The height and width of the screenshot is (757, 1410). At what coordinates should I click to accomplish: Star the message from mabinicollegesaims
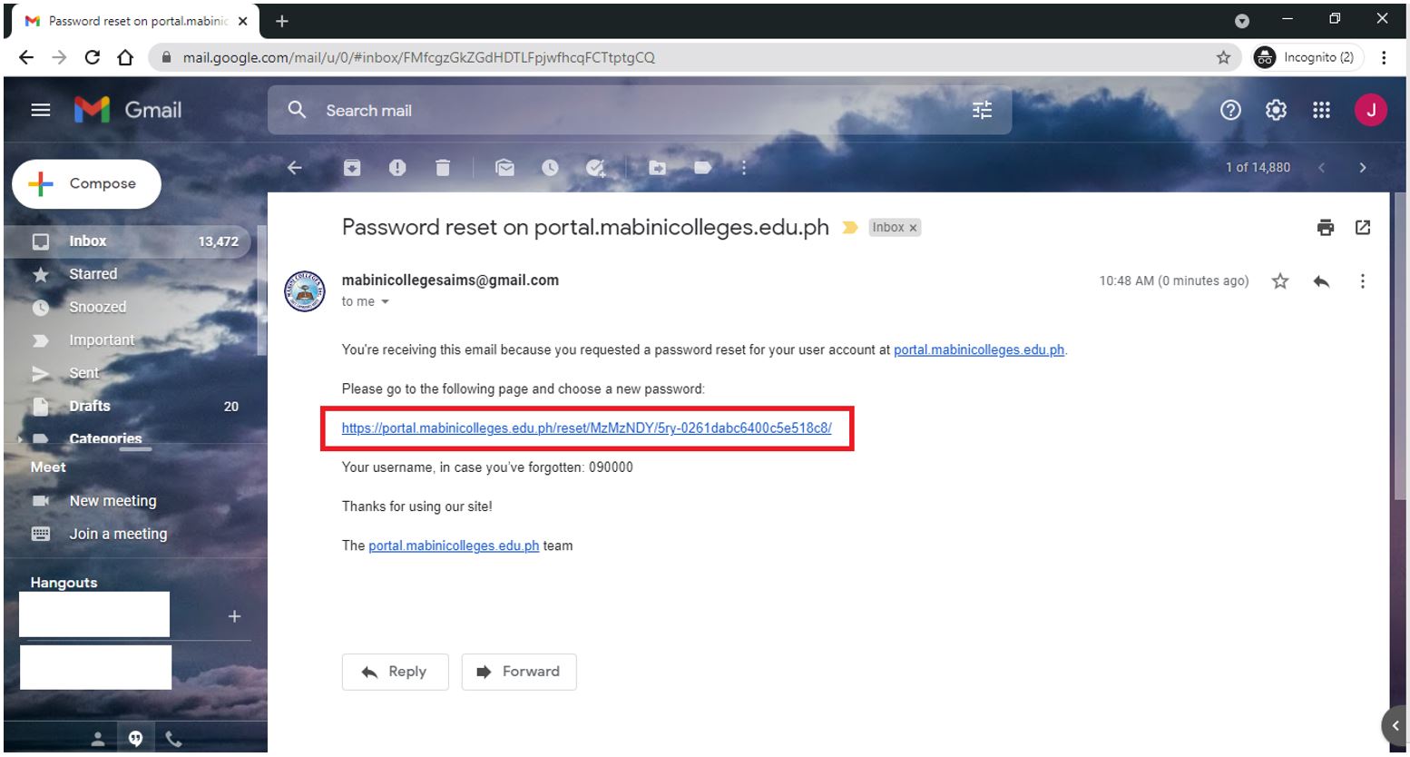tap(1280, 281)
